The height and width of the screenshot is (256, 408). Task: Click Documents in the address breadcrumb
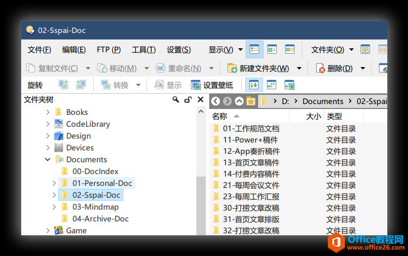click(x=323, y=101)
